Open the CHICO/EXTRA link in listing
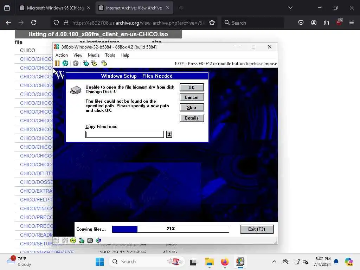Image resolution: width=360 pixels, height=270 pixels. 36,191
